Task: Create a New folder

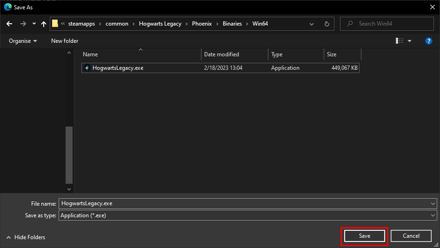Action: 65,41
